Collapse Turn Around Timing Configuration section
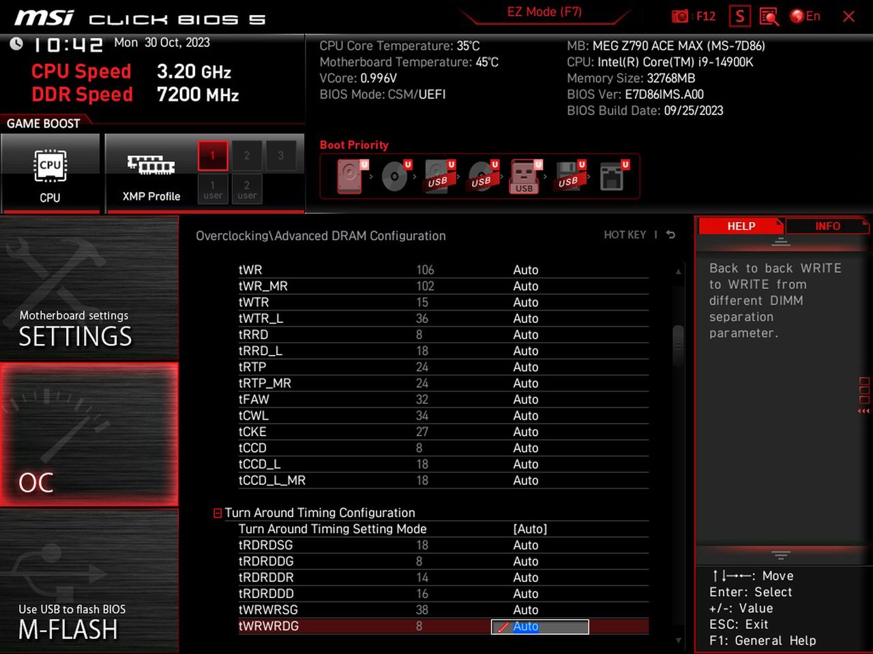Viewport: 873px width, 654px height. coord(218,513)
